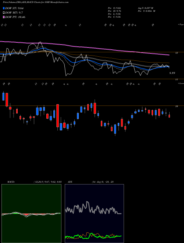Open the dark blue ADX indicator chart
184x243 pixels.
[94, 214]
